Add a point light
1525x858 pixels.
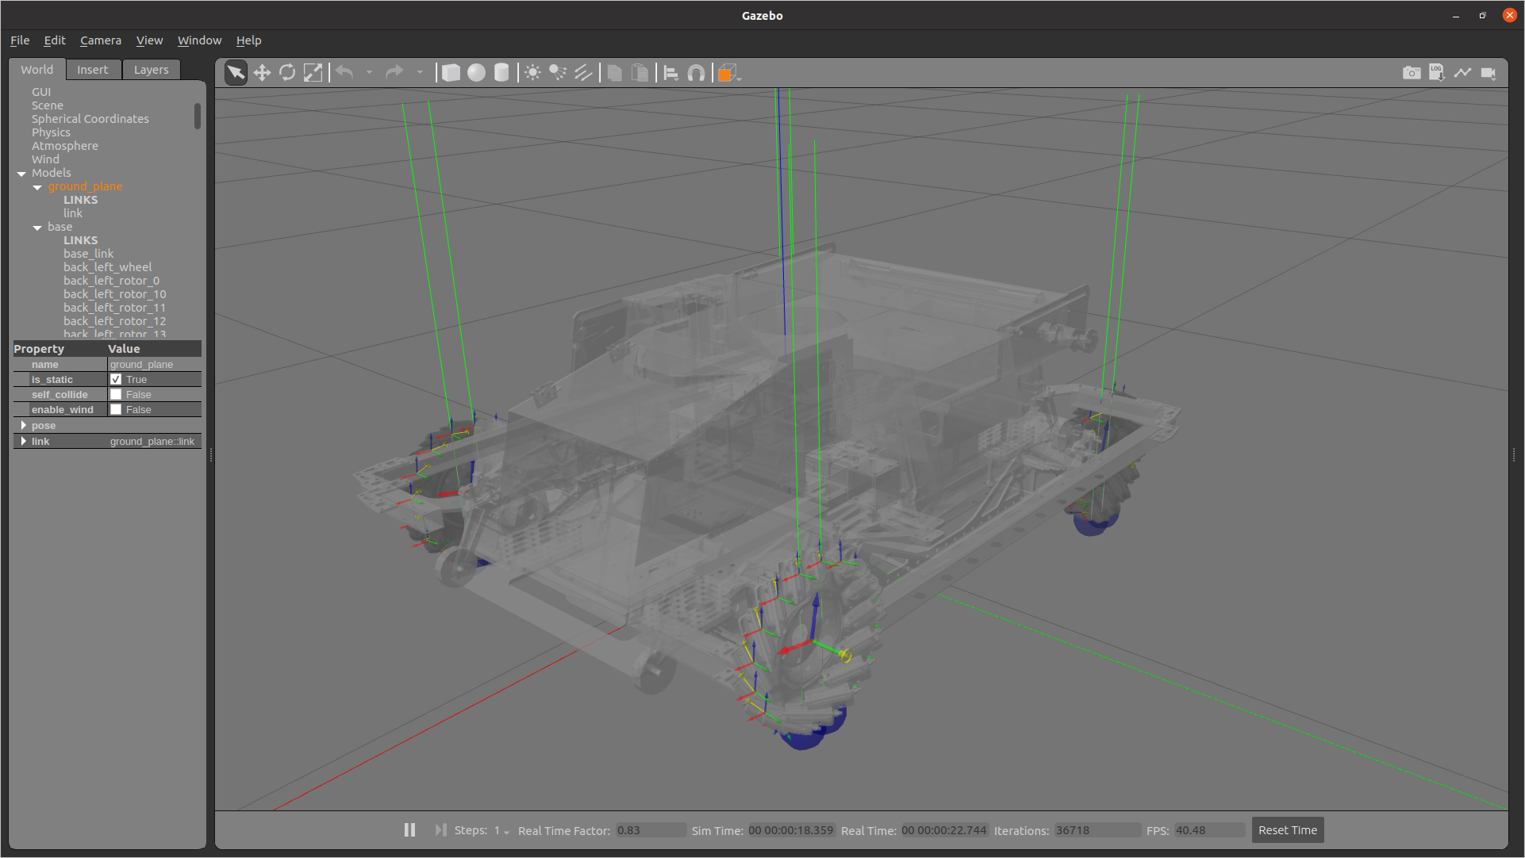tap(532, 73)
